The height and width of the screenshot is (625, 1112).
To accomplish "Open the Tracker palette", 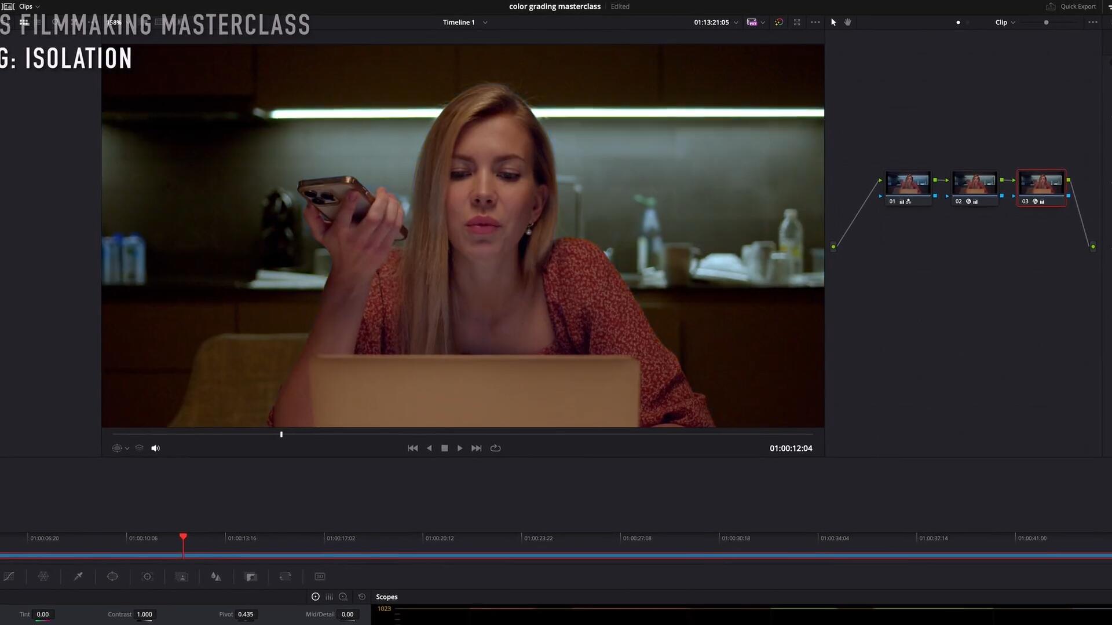I will tap(147, 576).
